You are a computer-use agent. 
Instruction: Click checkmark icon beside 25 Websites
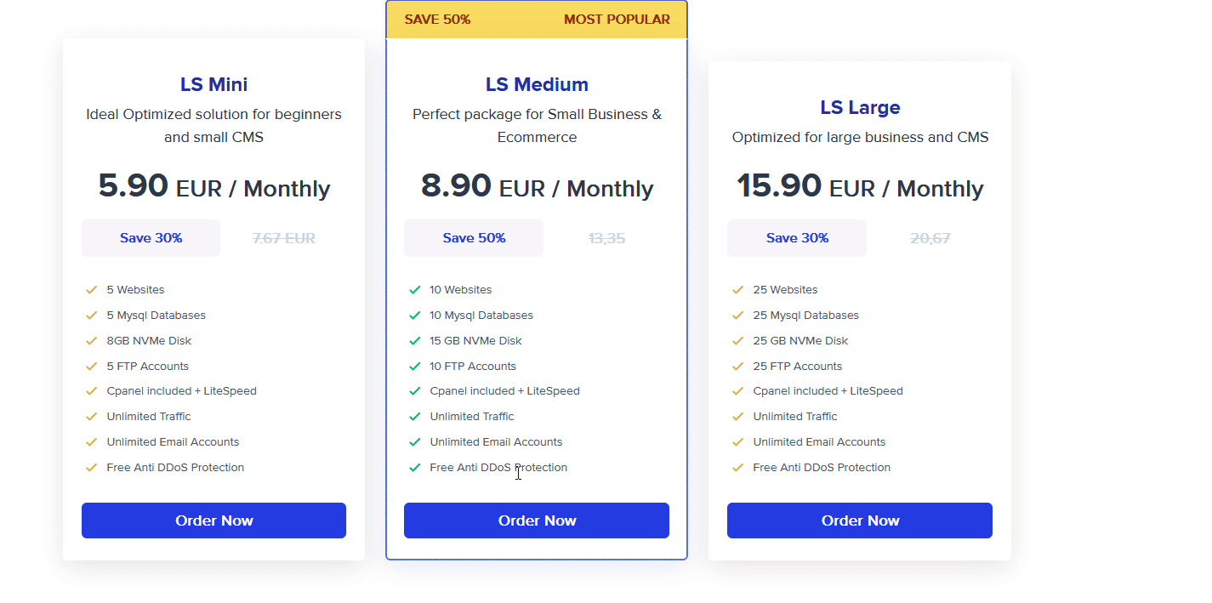(x=738, y=290)
